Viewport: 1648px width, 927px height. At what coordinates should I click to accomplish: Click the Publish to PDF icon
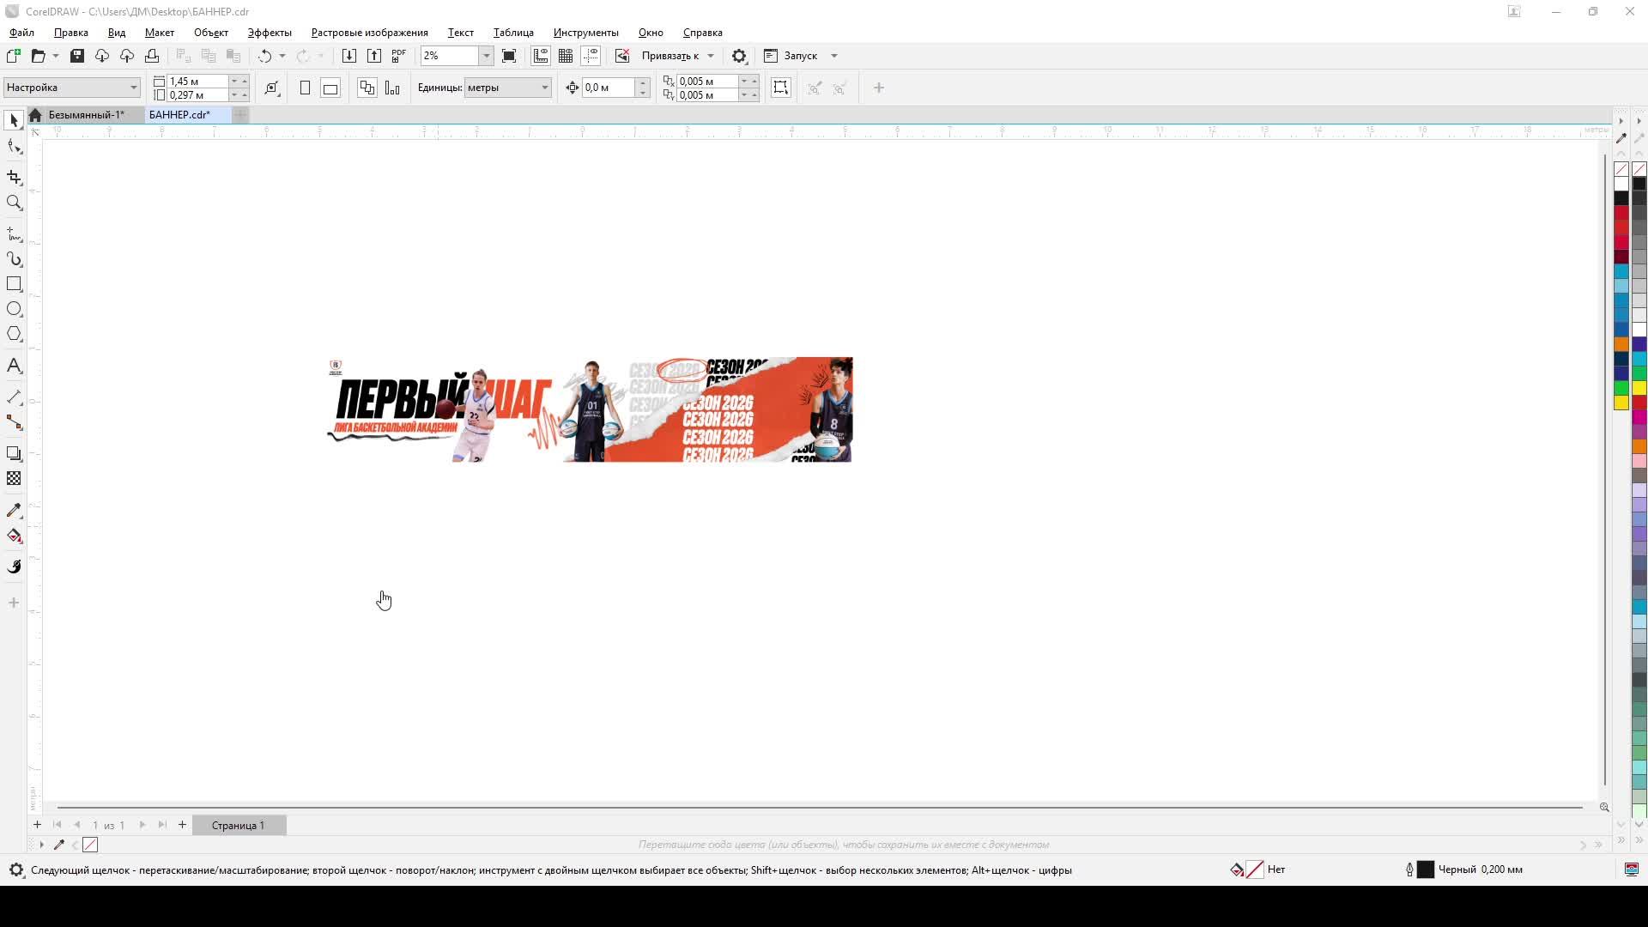(399, 56)
